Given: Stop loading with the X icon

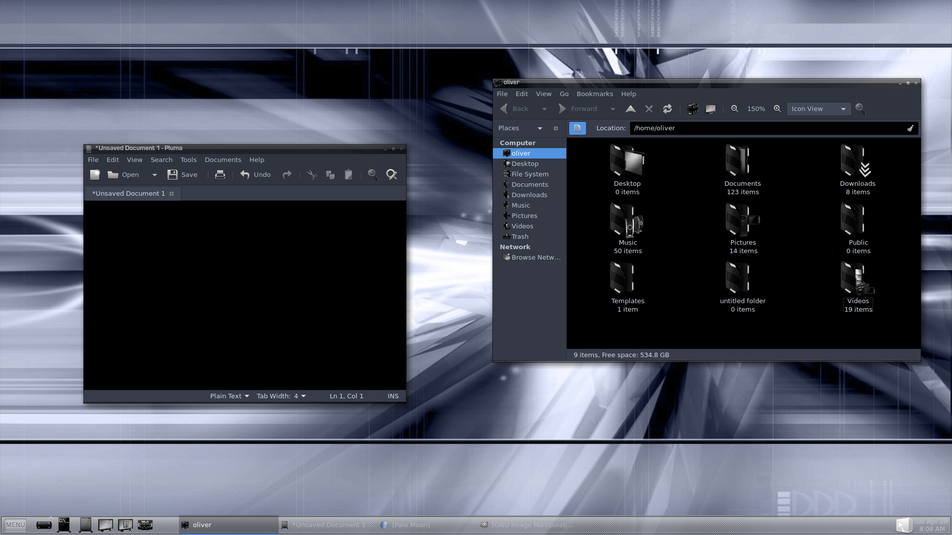Looking at the screenshot, I should 649,108.
